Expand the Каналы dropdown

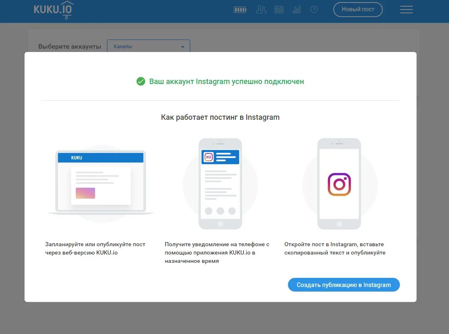tap(148, 46)
